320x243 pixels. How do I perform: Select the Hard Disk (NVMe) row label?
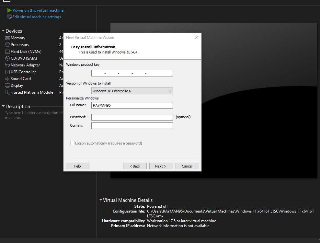26,52
